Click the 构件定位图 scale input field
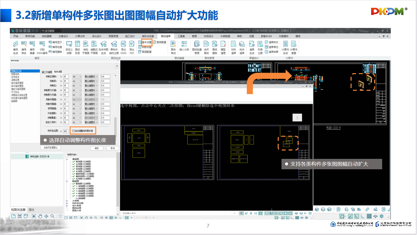The height and width of the screenshot is (235, 417). tap(66, 131)
